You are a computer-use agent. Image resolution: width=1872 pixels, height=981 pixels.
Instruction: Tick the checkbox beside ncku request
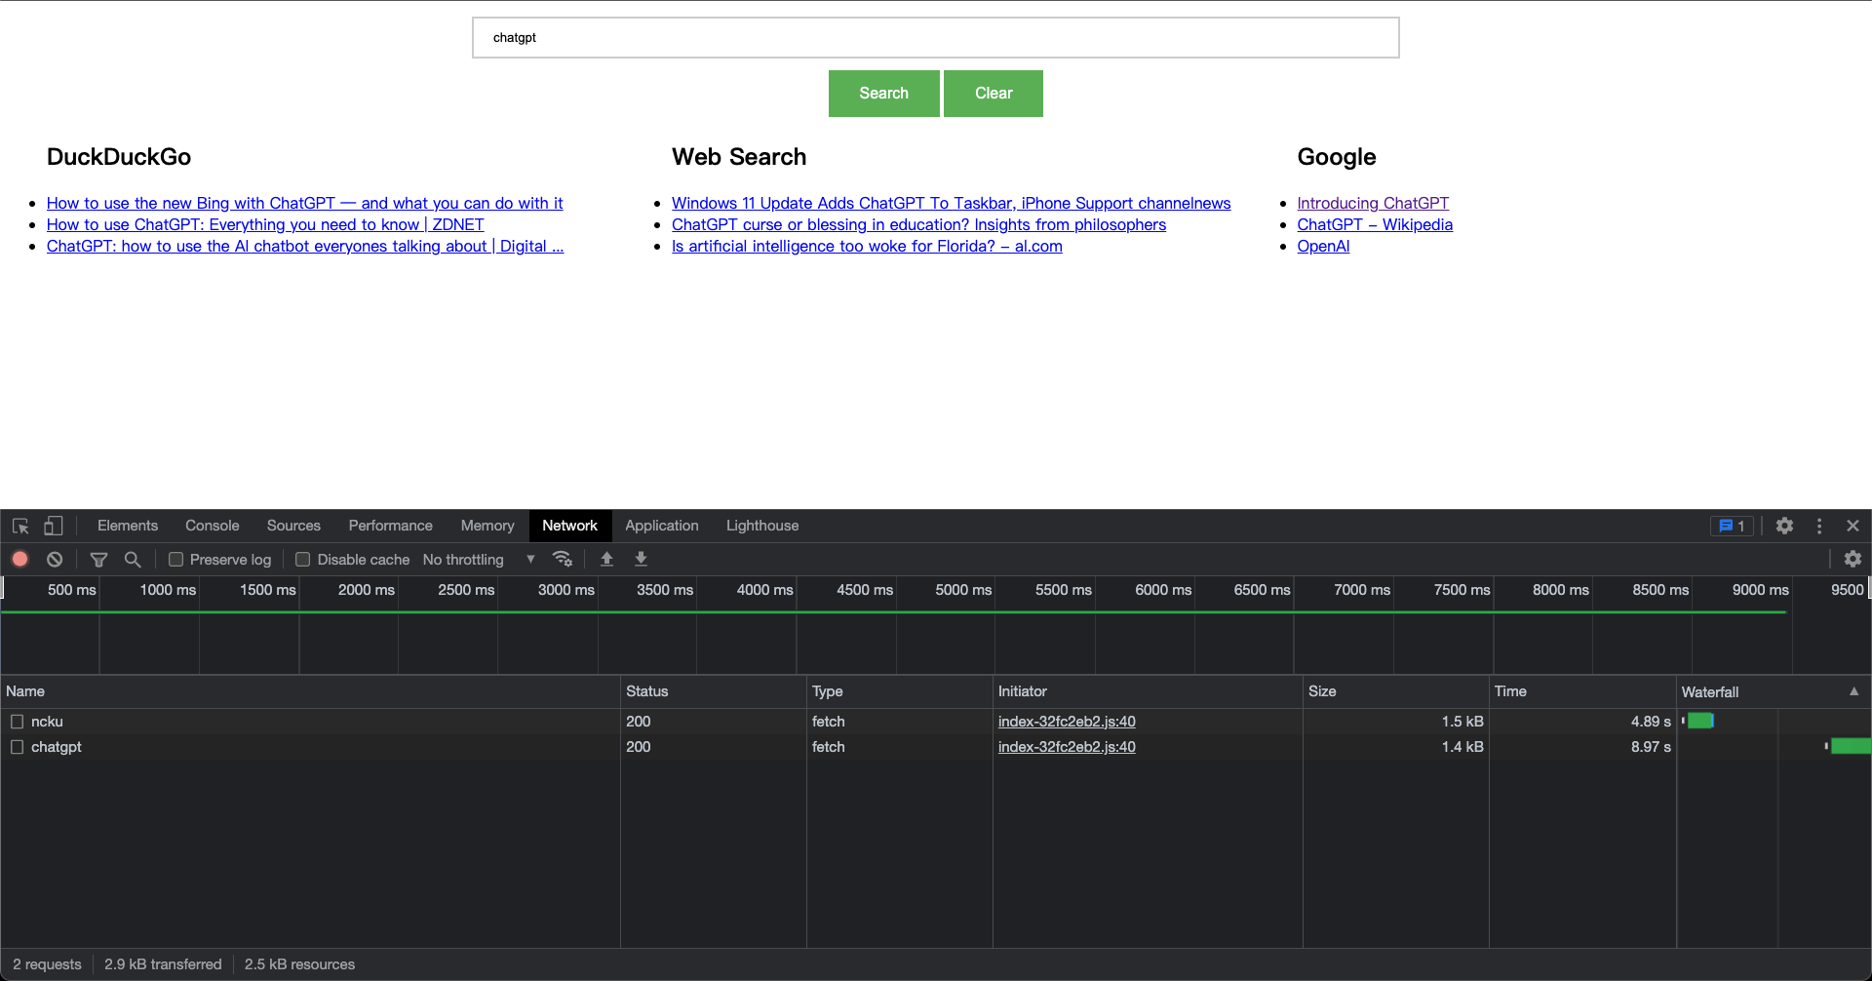coord(17,722)
